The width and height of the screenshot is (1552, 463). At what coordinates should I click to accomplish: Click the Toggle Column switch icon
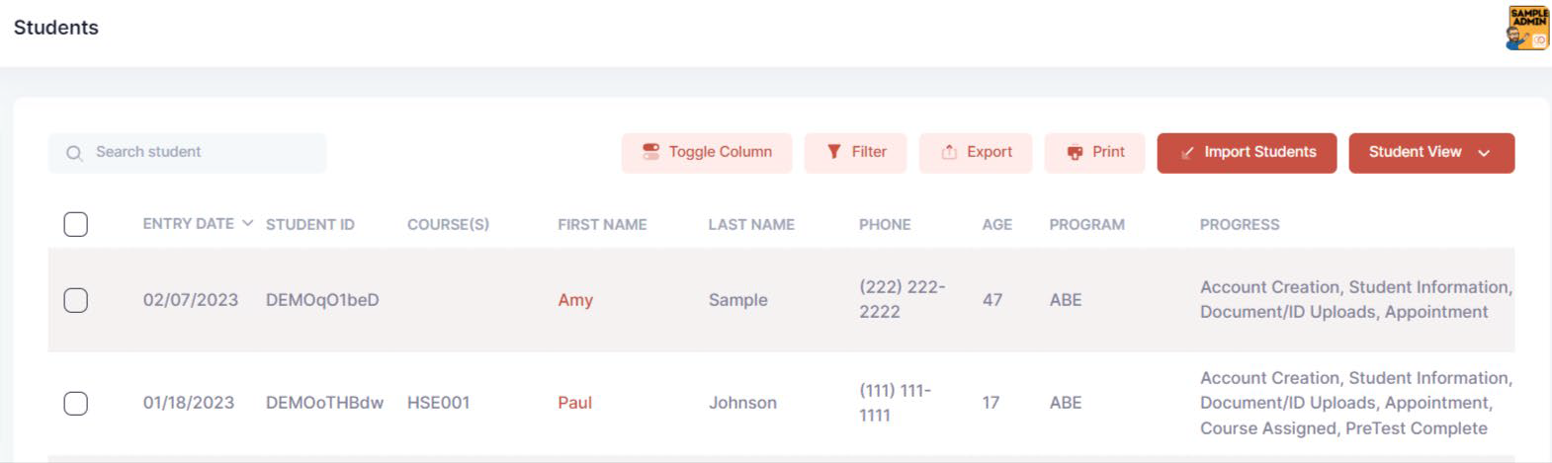point(650,152)
